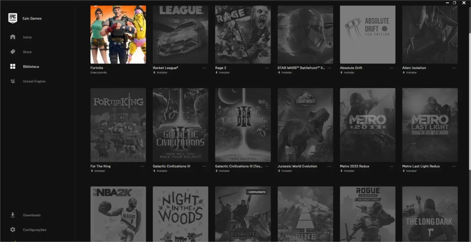471x242 pixels.
Task: Open Jurassic World Evolution options menu
Action: pos(329,166)
